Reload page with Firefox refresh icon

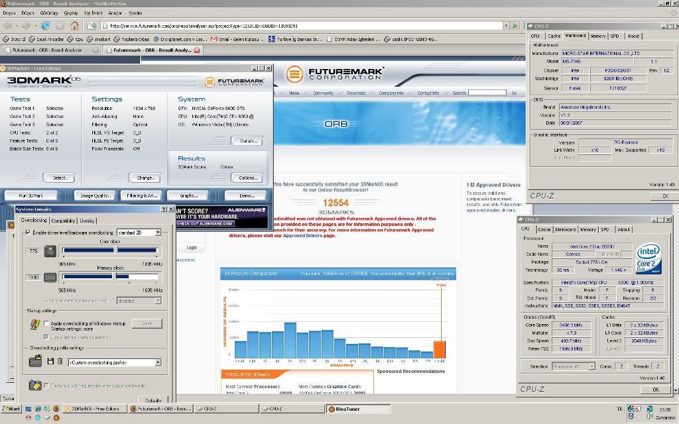[x=45, y=26]
